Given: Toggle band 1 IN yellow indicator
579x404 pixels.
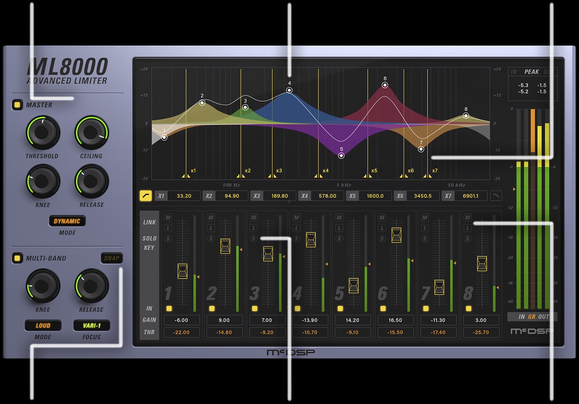Looking at the screenshot, I should click(x=169, y=308).
